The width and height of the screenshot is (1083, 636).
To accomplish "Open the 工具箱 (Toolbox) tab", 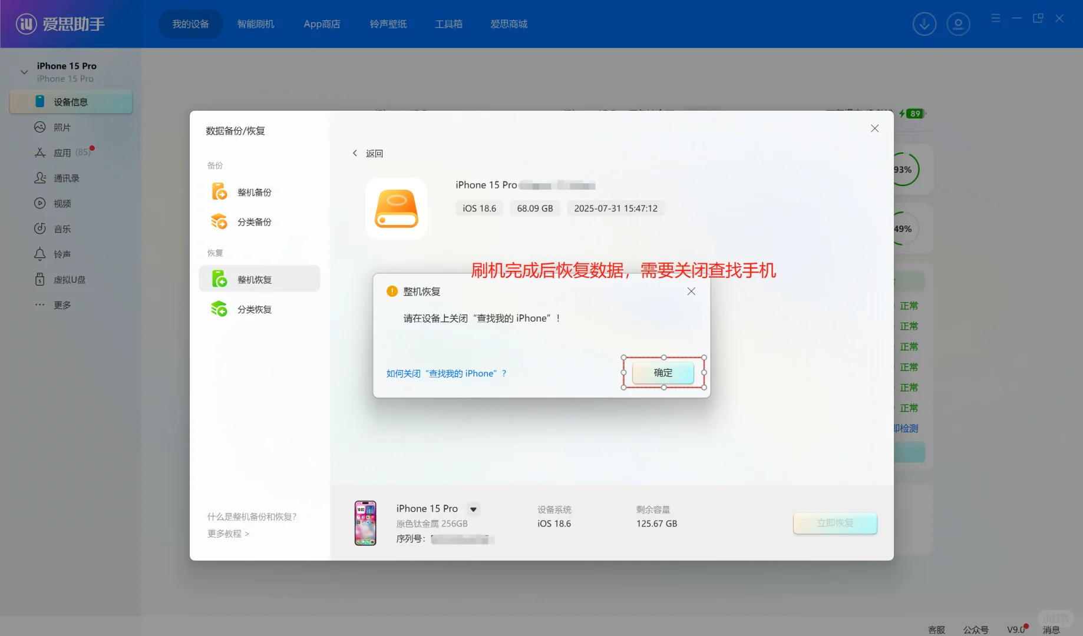I will coord(448,24).
